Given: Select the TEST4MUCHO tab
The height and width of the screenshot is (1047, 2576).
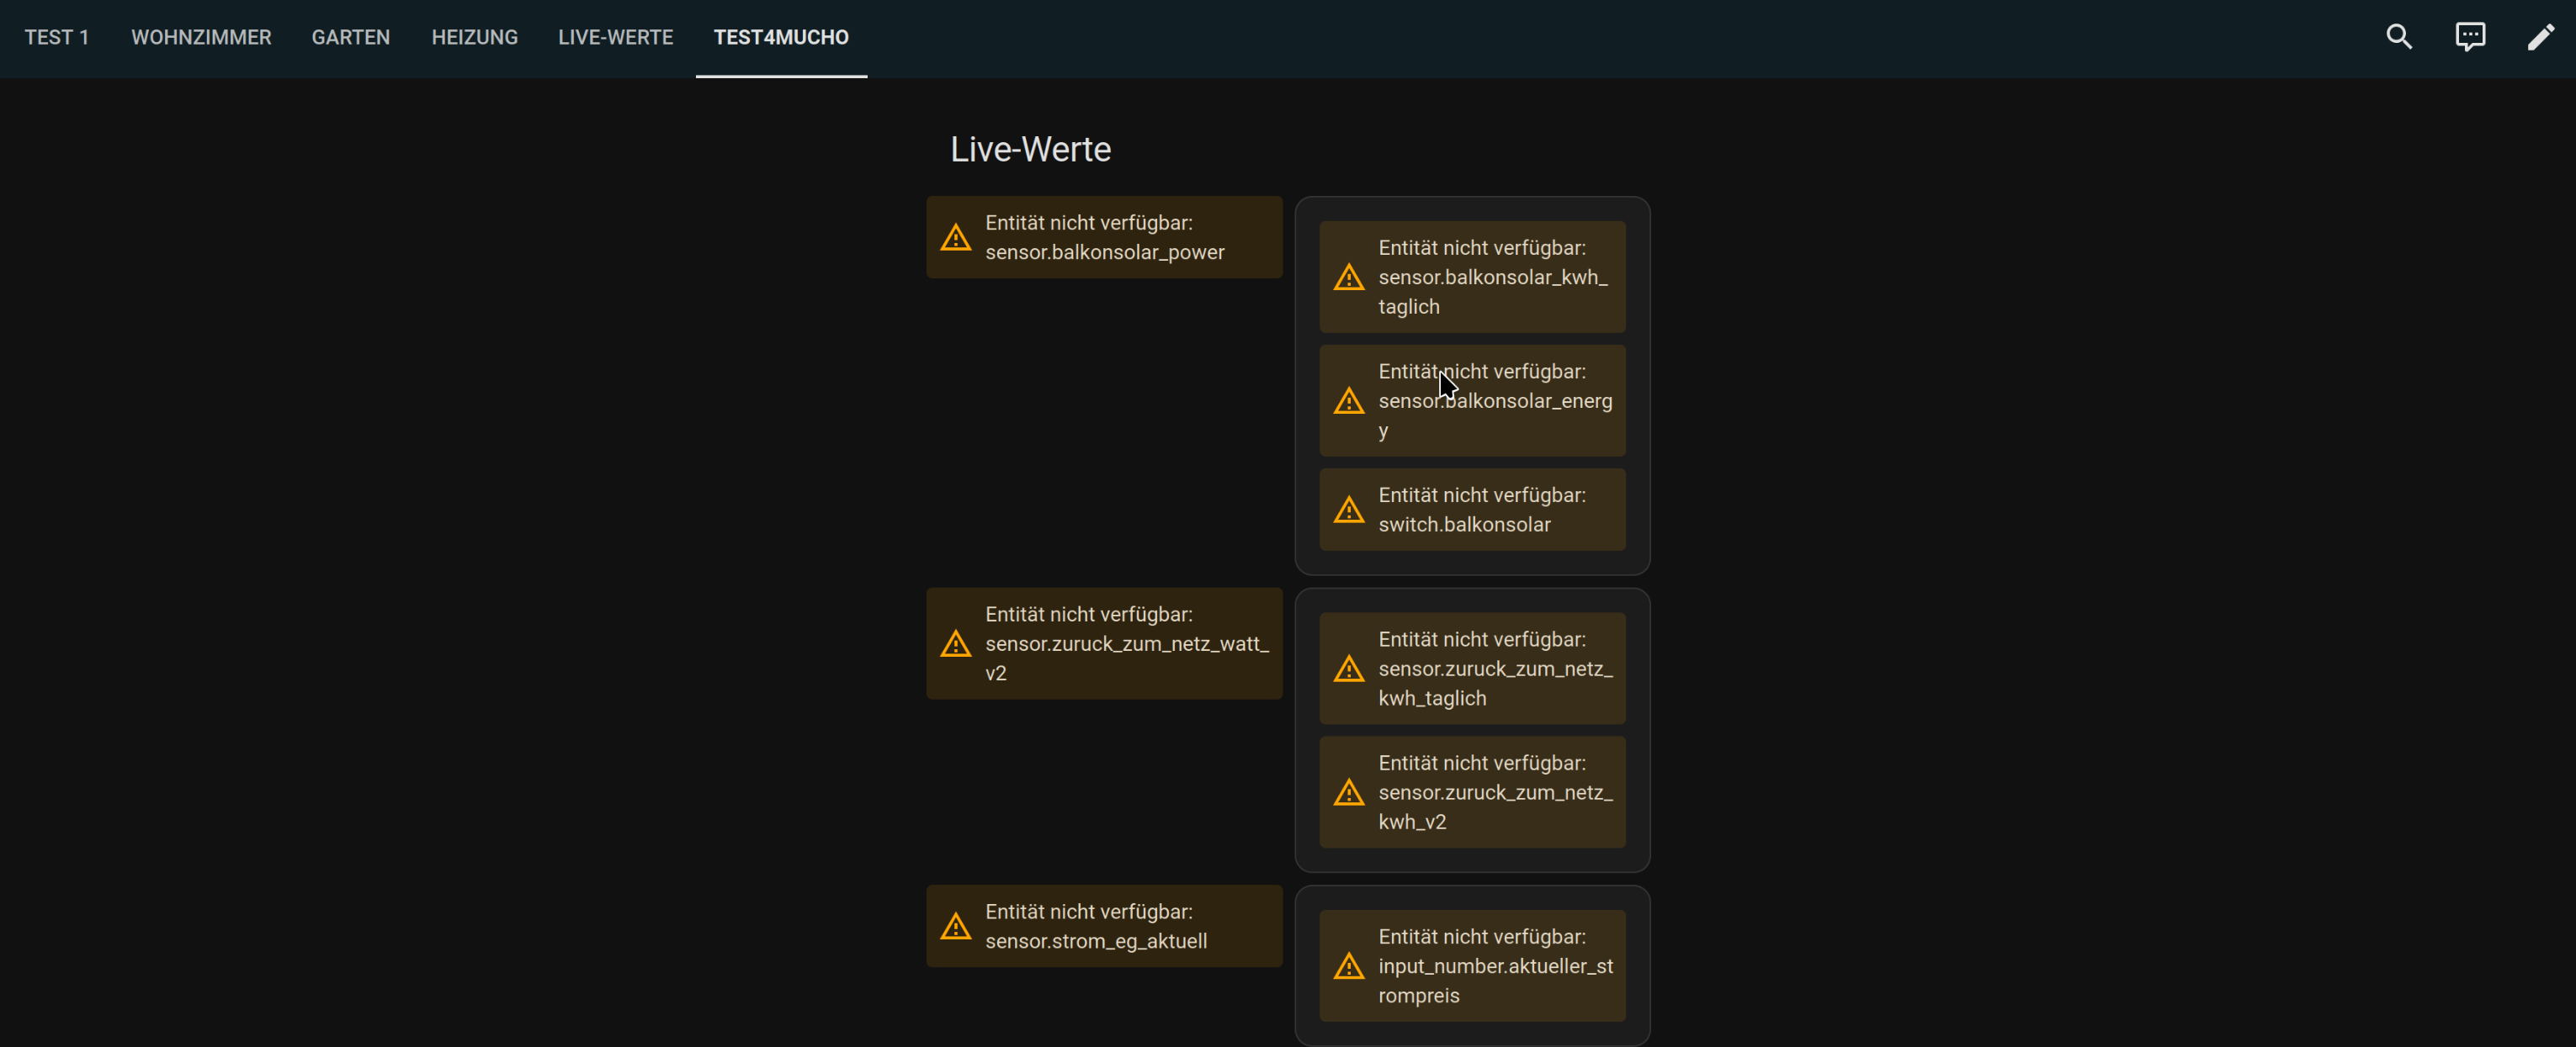Looking at the screenshot, I should click(781, 38).
